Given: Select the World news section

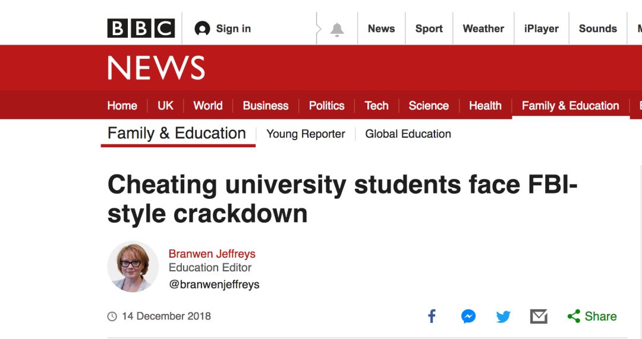Looking at the screenshot, I should pos(207,106).
